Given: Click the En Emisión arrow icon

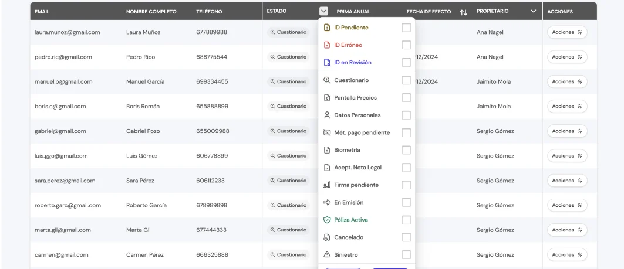Looking at the screenshot, I should pyautogui.click(x=327, y=203).
